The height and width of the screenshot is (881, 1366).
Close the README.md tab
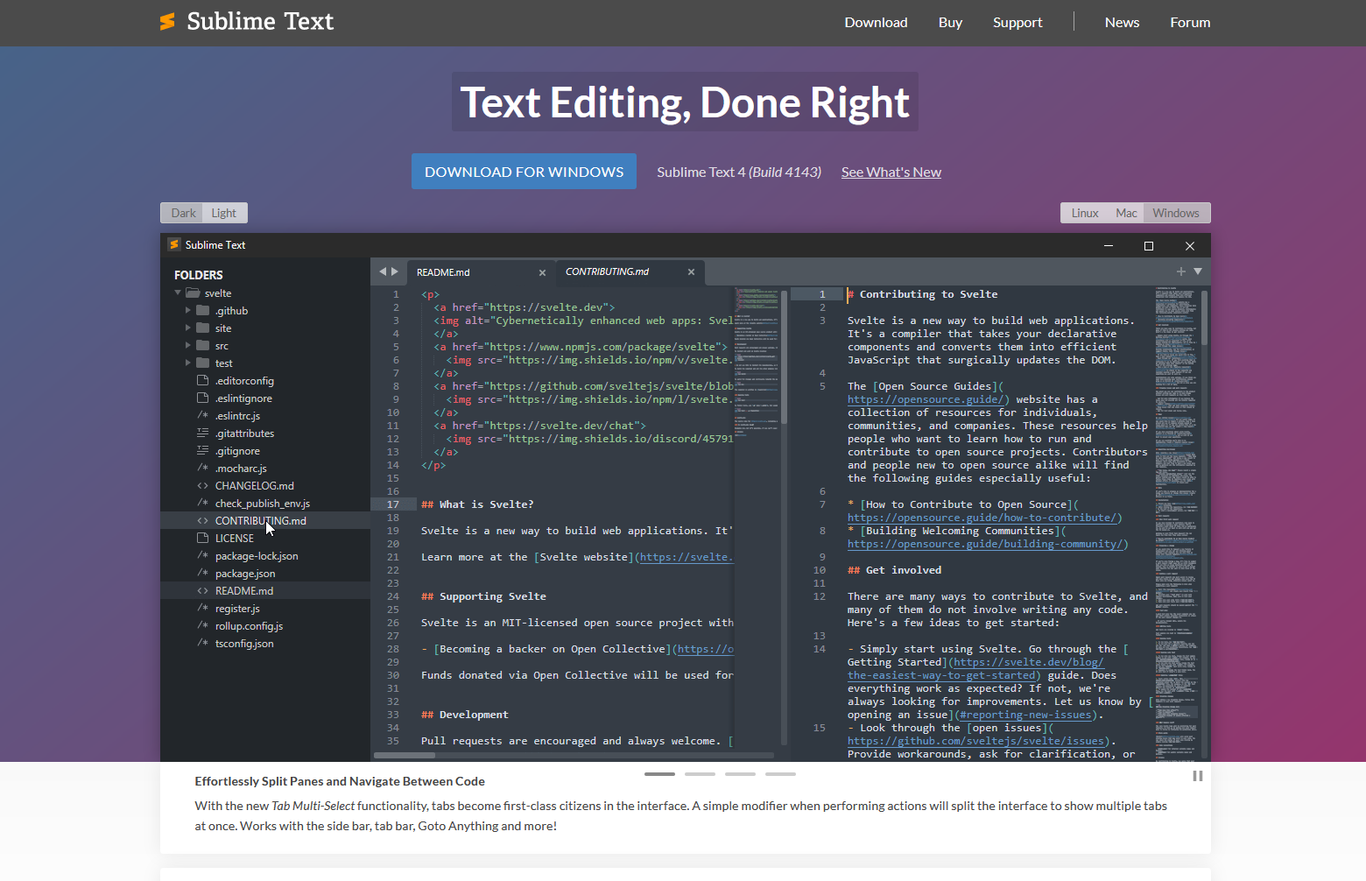click(x=542, y=272)
